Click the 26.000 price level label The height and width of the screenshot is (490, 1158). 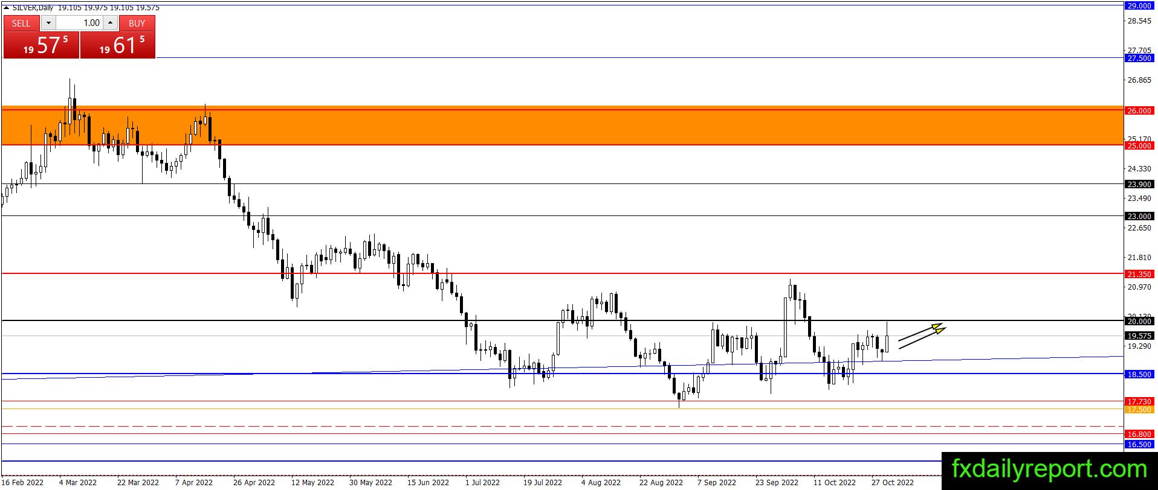tap(1139, 110)
